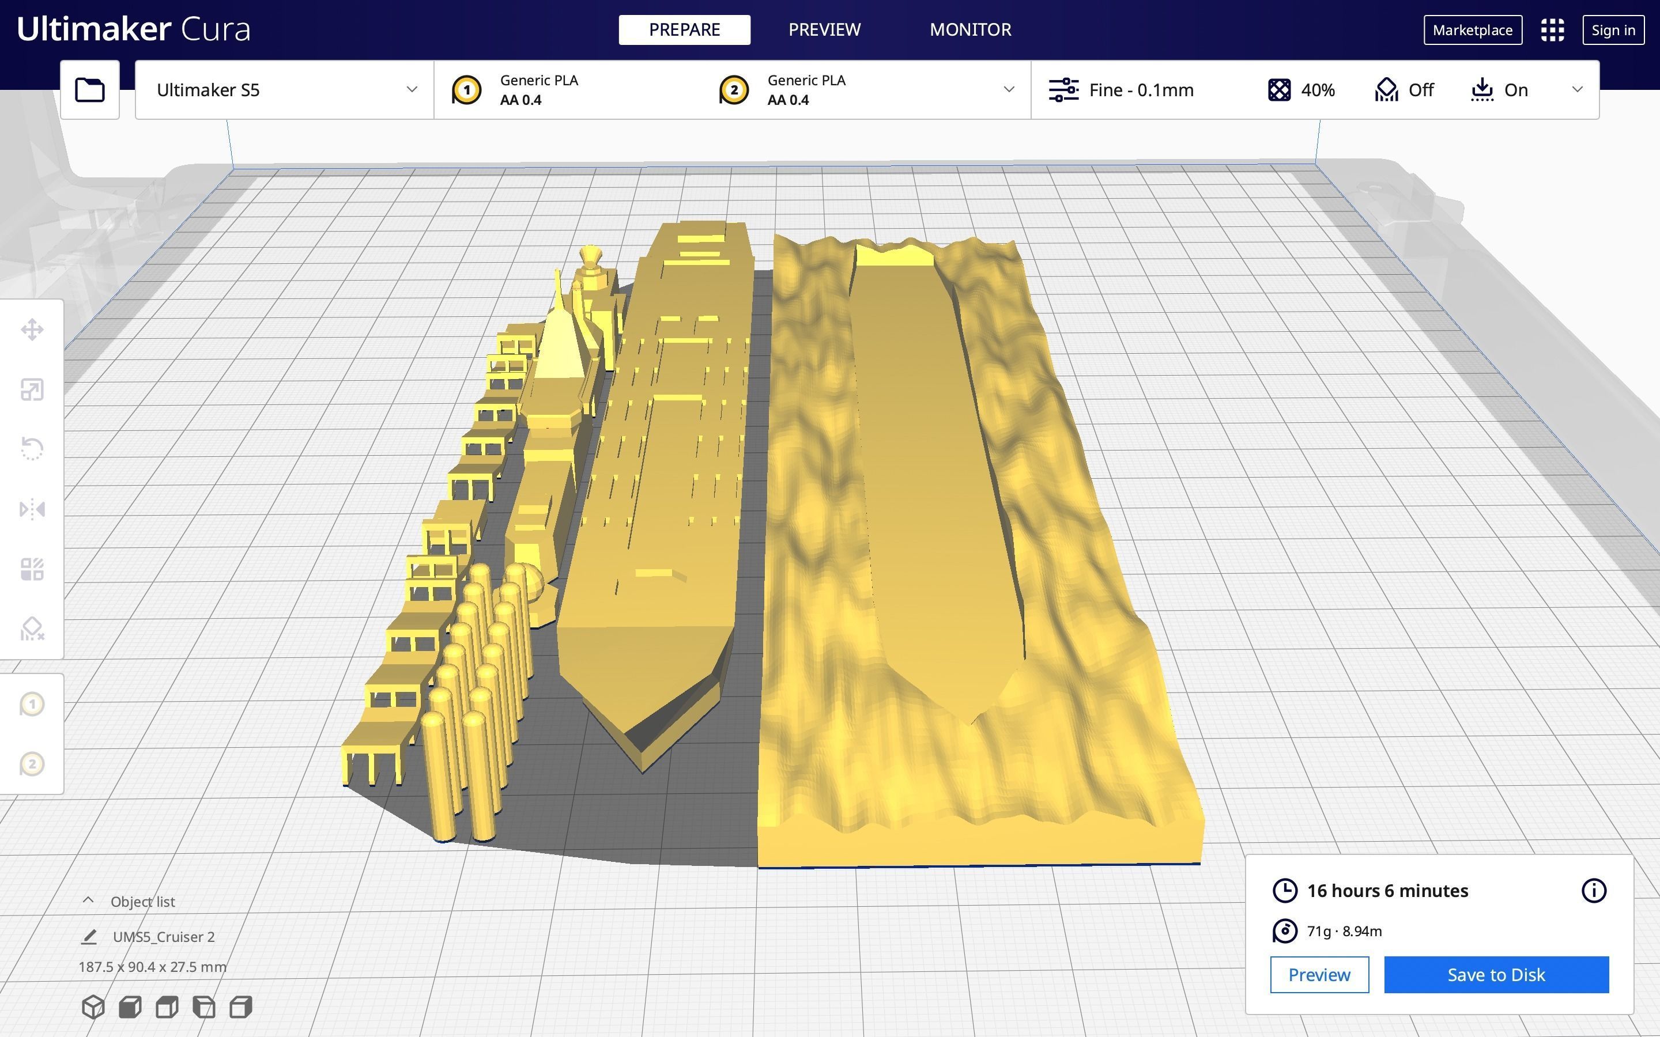Expand the Ultimaker S5 printer dropdown
1660x1037 pixels.
click(x=284, y=90)
